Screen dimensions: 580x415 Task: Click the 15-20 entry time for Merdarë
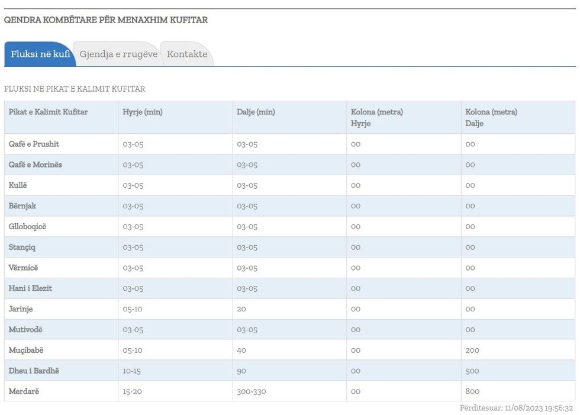(x=133, y=391)
